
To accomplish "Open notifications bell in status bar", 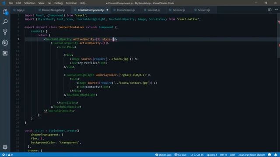I will tap(276, 155).
